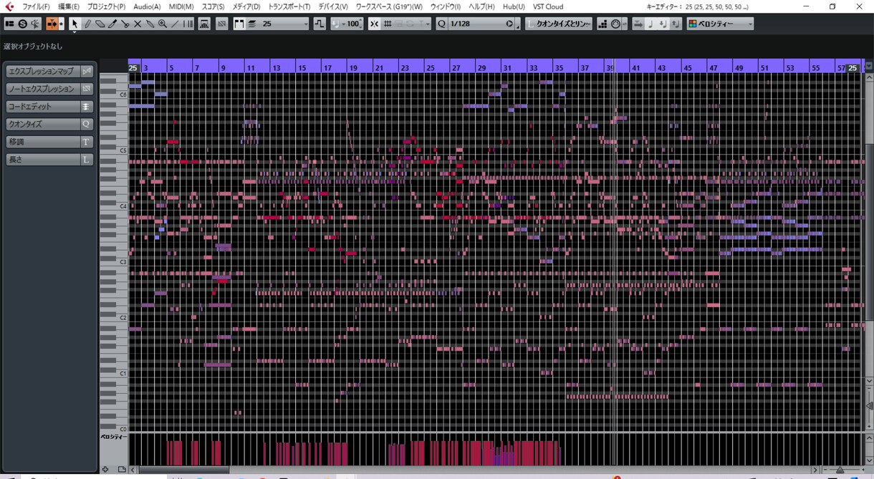Screen dimensions: 874x479
Task: Click the Chord Editing lines icon
Action: 87,107
